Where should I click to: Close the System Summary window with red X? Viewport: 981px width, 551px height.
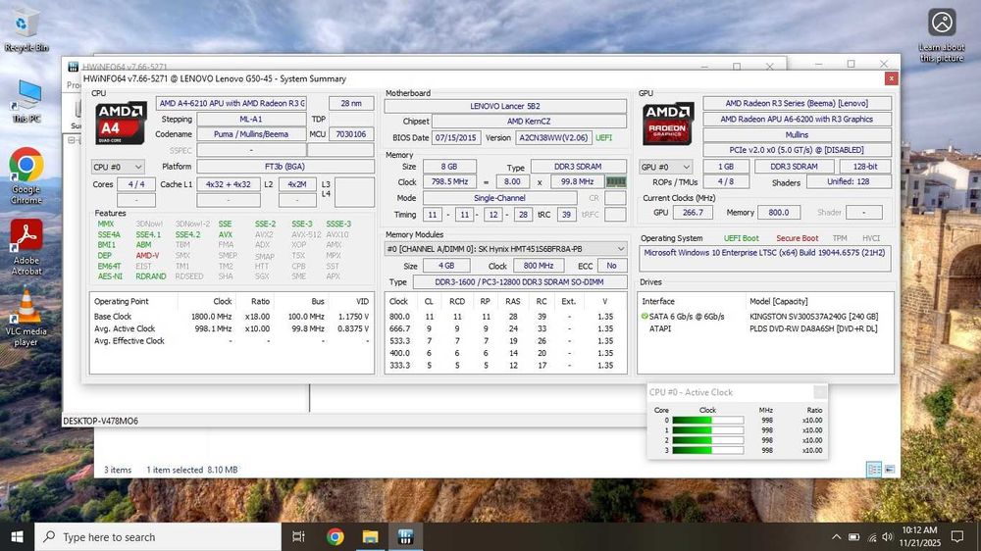coord(891,78)
